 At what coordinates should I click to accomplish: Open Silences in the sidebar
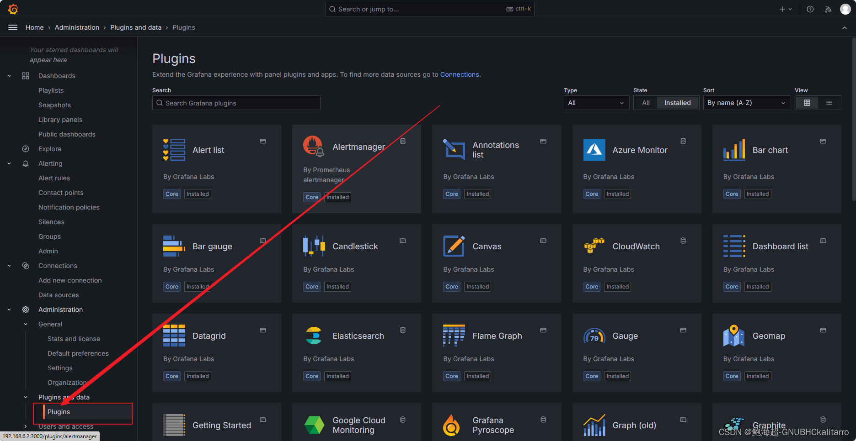point(51,222)
